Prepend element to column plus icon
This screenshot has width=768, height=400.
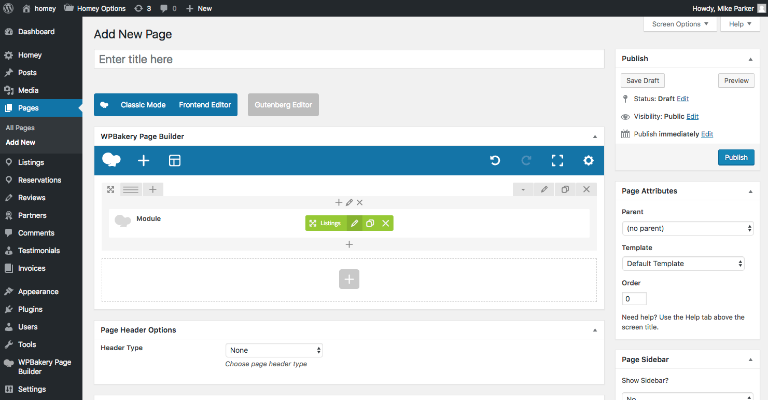(339, 202)
